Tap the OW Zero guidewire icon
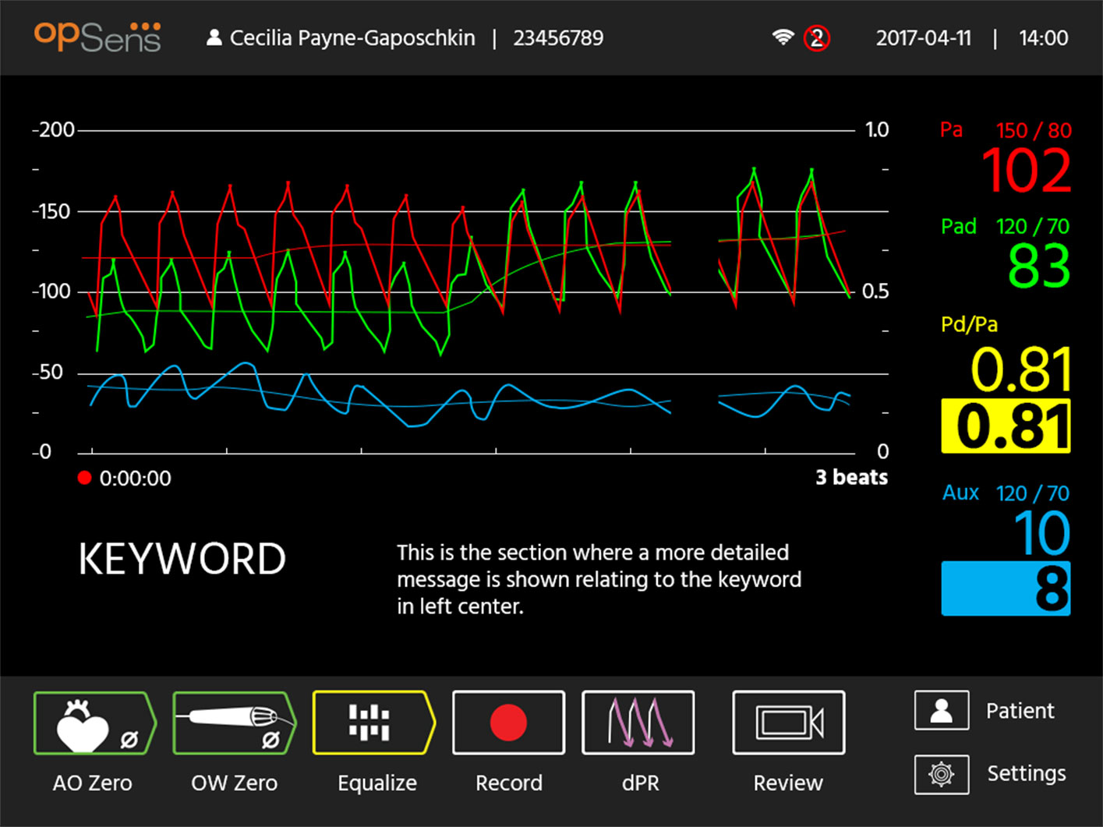Viewport: 1103px width, 827px height. click(x=235, y=723)
